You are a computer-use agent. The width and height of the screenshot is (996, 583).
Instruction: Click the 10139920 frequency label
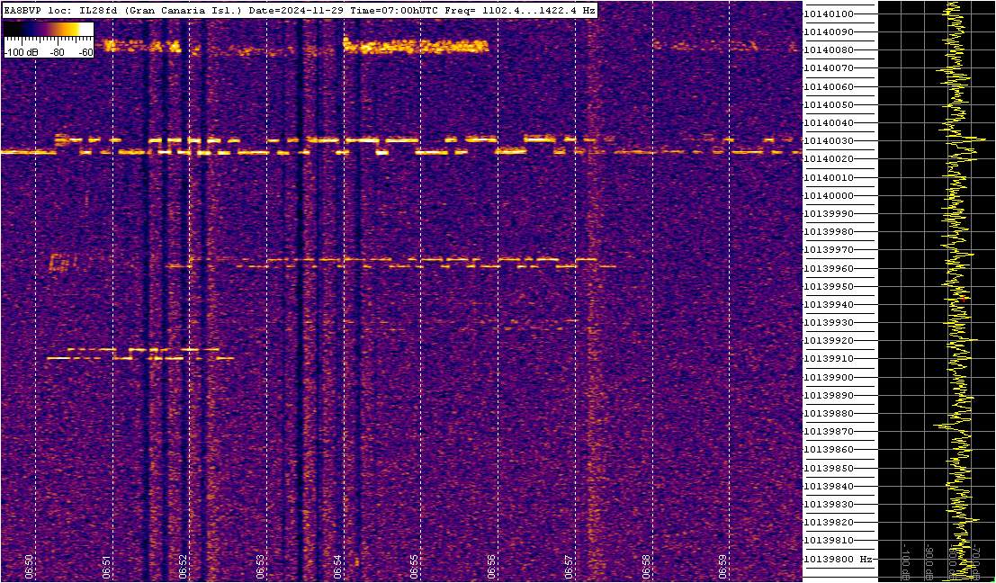[830, 340]
